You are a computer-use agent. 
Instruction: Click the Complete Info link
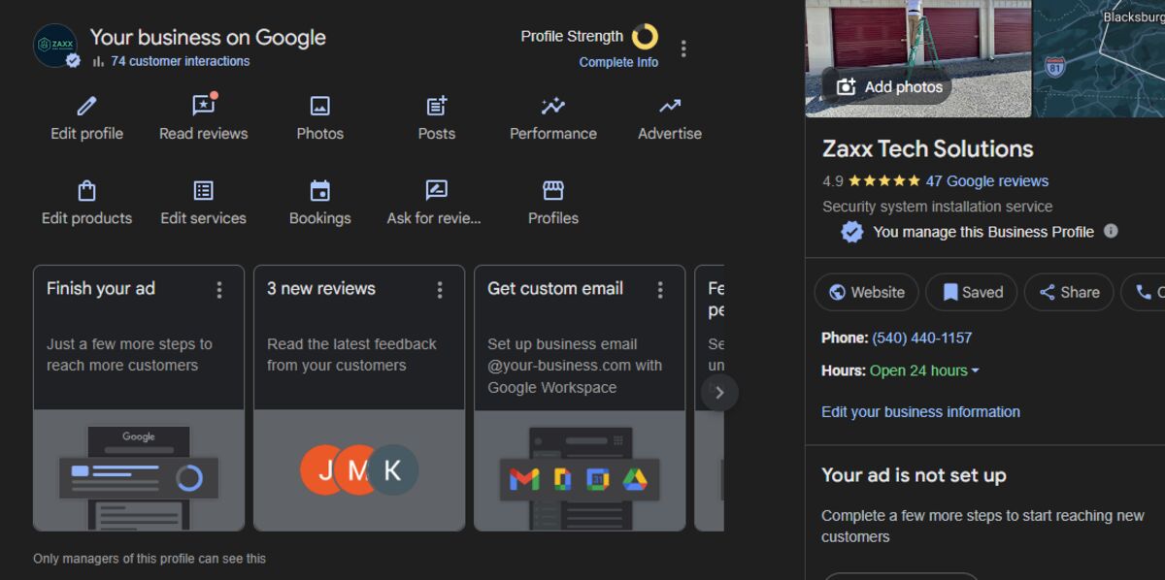click(618, 62)
